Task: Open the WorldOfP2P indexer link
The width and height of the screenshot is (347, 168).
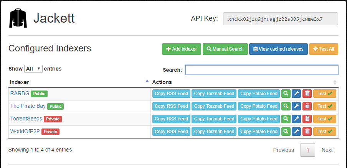Action: (x=25, y=131)
